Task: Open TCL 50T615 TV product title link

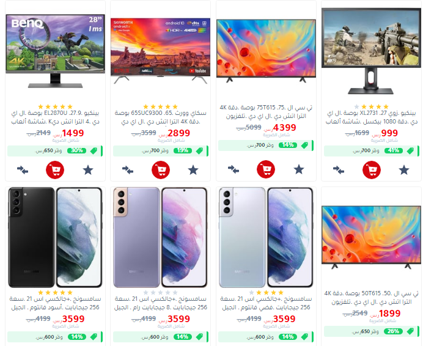Action: [x=371, y=298]
